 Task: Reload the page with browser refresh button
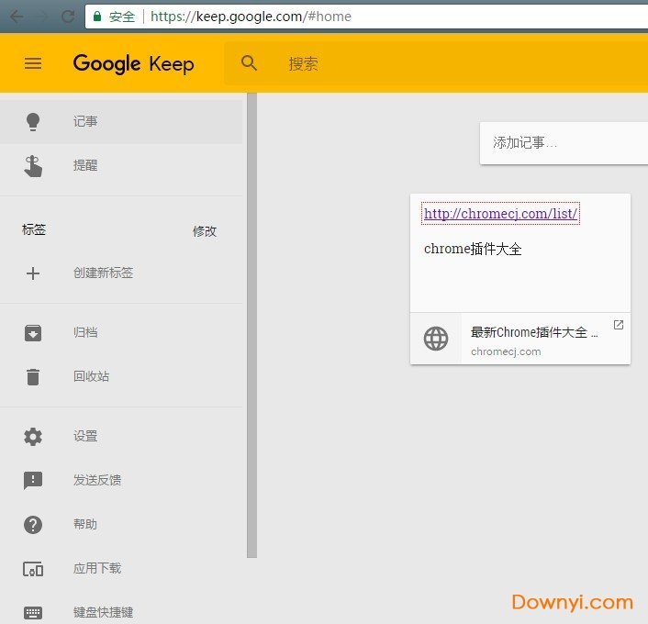pyautogui.click(x=67, y=17)
